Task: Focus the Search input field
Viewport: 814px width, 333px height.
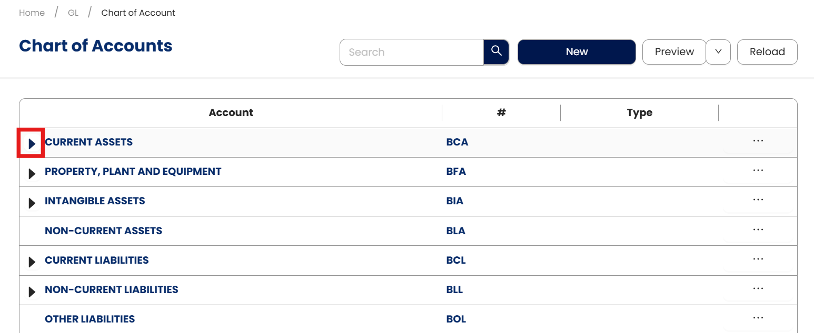Action: point(412,52)
